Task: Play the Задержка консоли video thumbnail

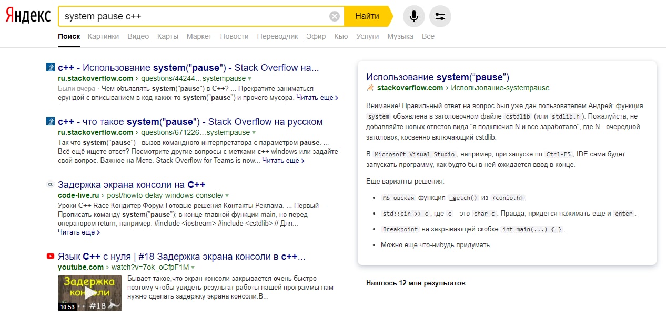Action: pos(90,293)
